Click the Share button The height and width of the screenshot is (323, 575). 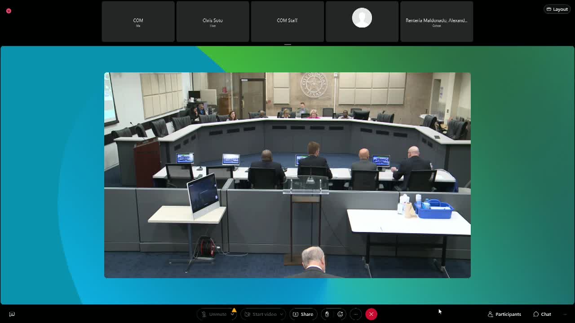coord(303,314)
